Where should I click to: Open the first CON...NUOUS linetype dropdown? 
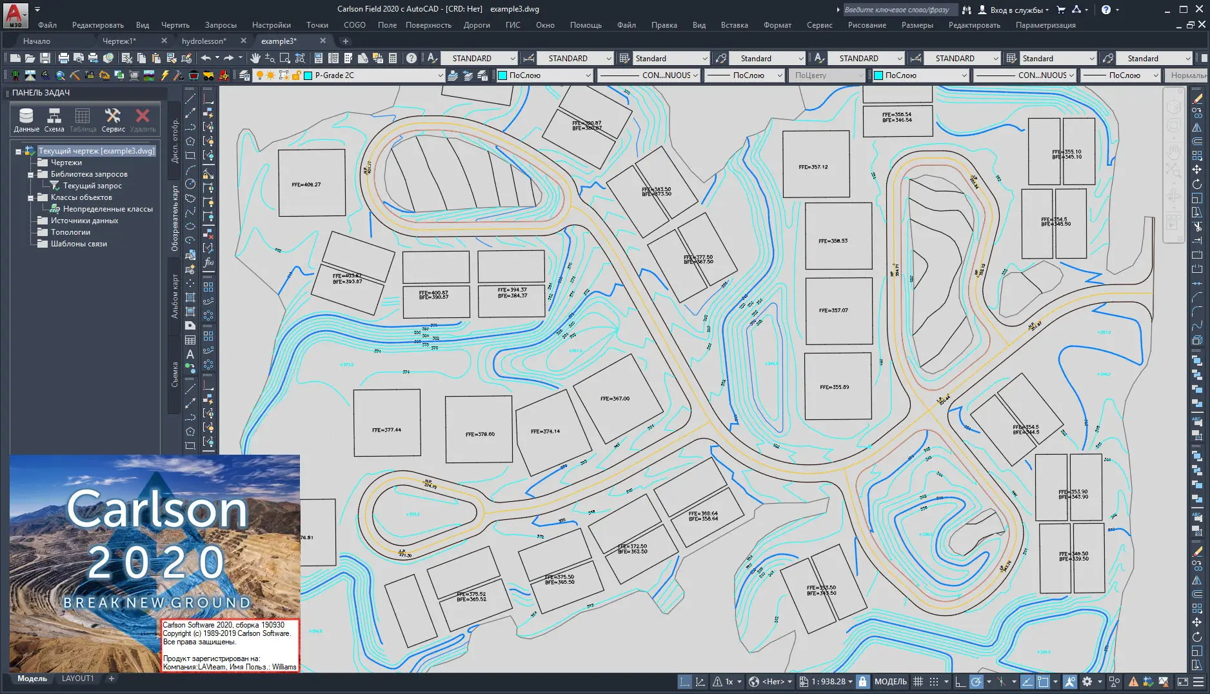(x=649, y=75)
